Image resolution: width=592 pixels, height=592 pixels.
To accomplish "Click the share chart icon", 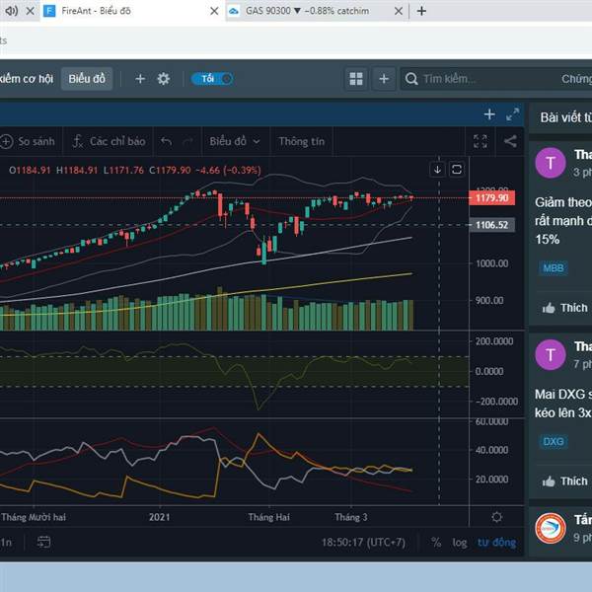I will click(510, 141).
